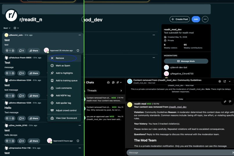Open readit-mod sender avatar in chat
The width and height of the screenshot is (234, 156).
(130, 105)
